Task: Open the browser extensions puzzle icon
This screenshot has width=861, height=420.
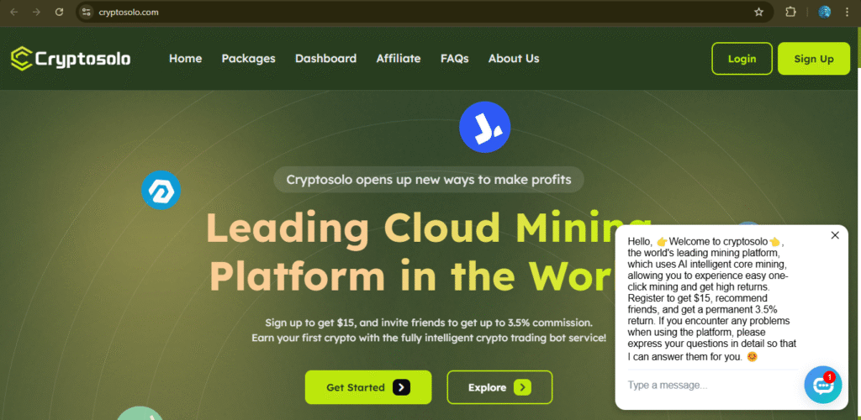Action: 790,12
